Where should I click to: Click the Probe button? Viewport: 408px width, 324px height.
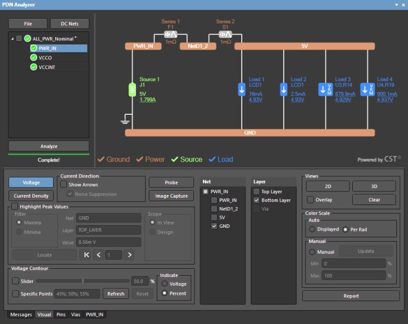click(171, 182)
